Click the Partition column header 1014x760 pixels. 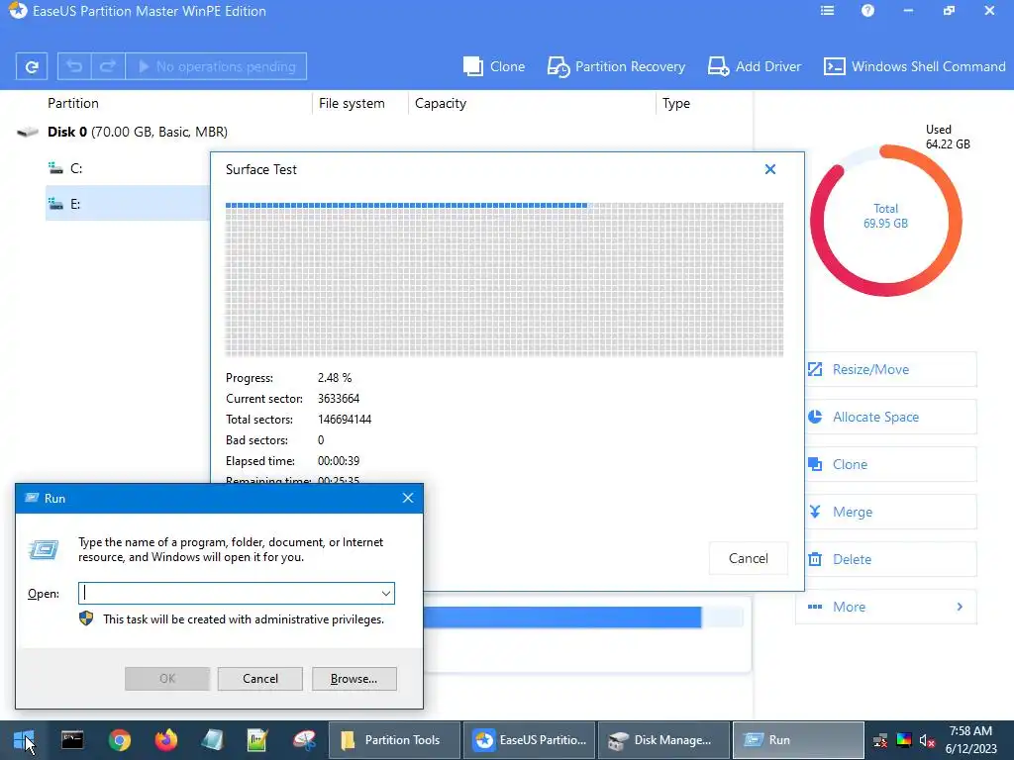73,103
